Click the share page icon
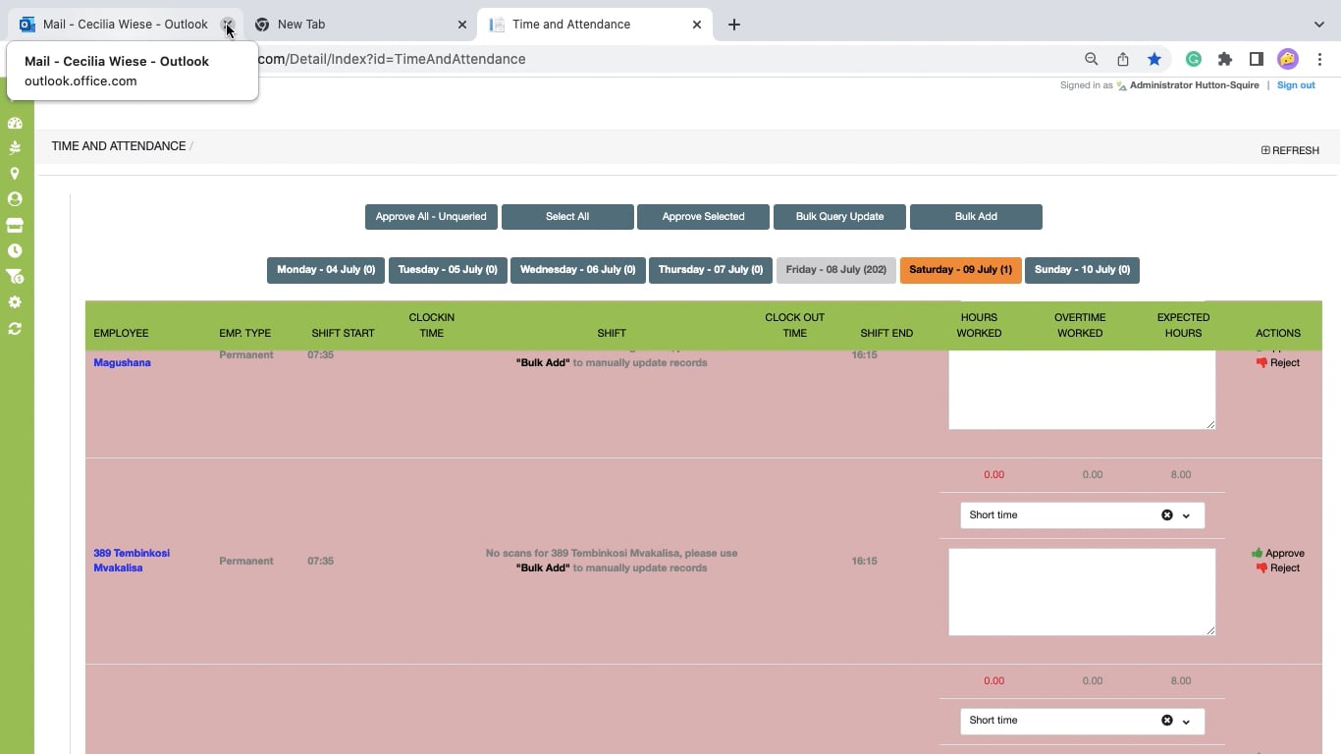 point(1123,59)
